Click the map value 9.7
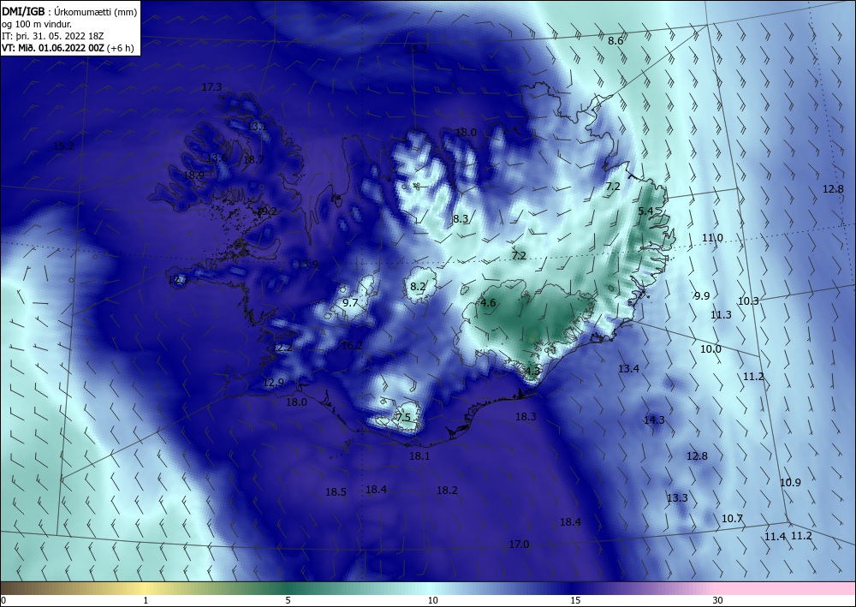This screenshot has width=856, height=607. [x=350, y=303]
